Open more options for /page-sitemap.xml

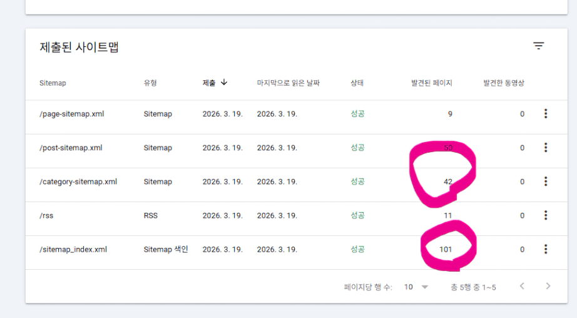[546, 114]
